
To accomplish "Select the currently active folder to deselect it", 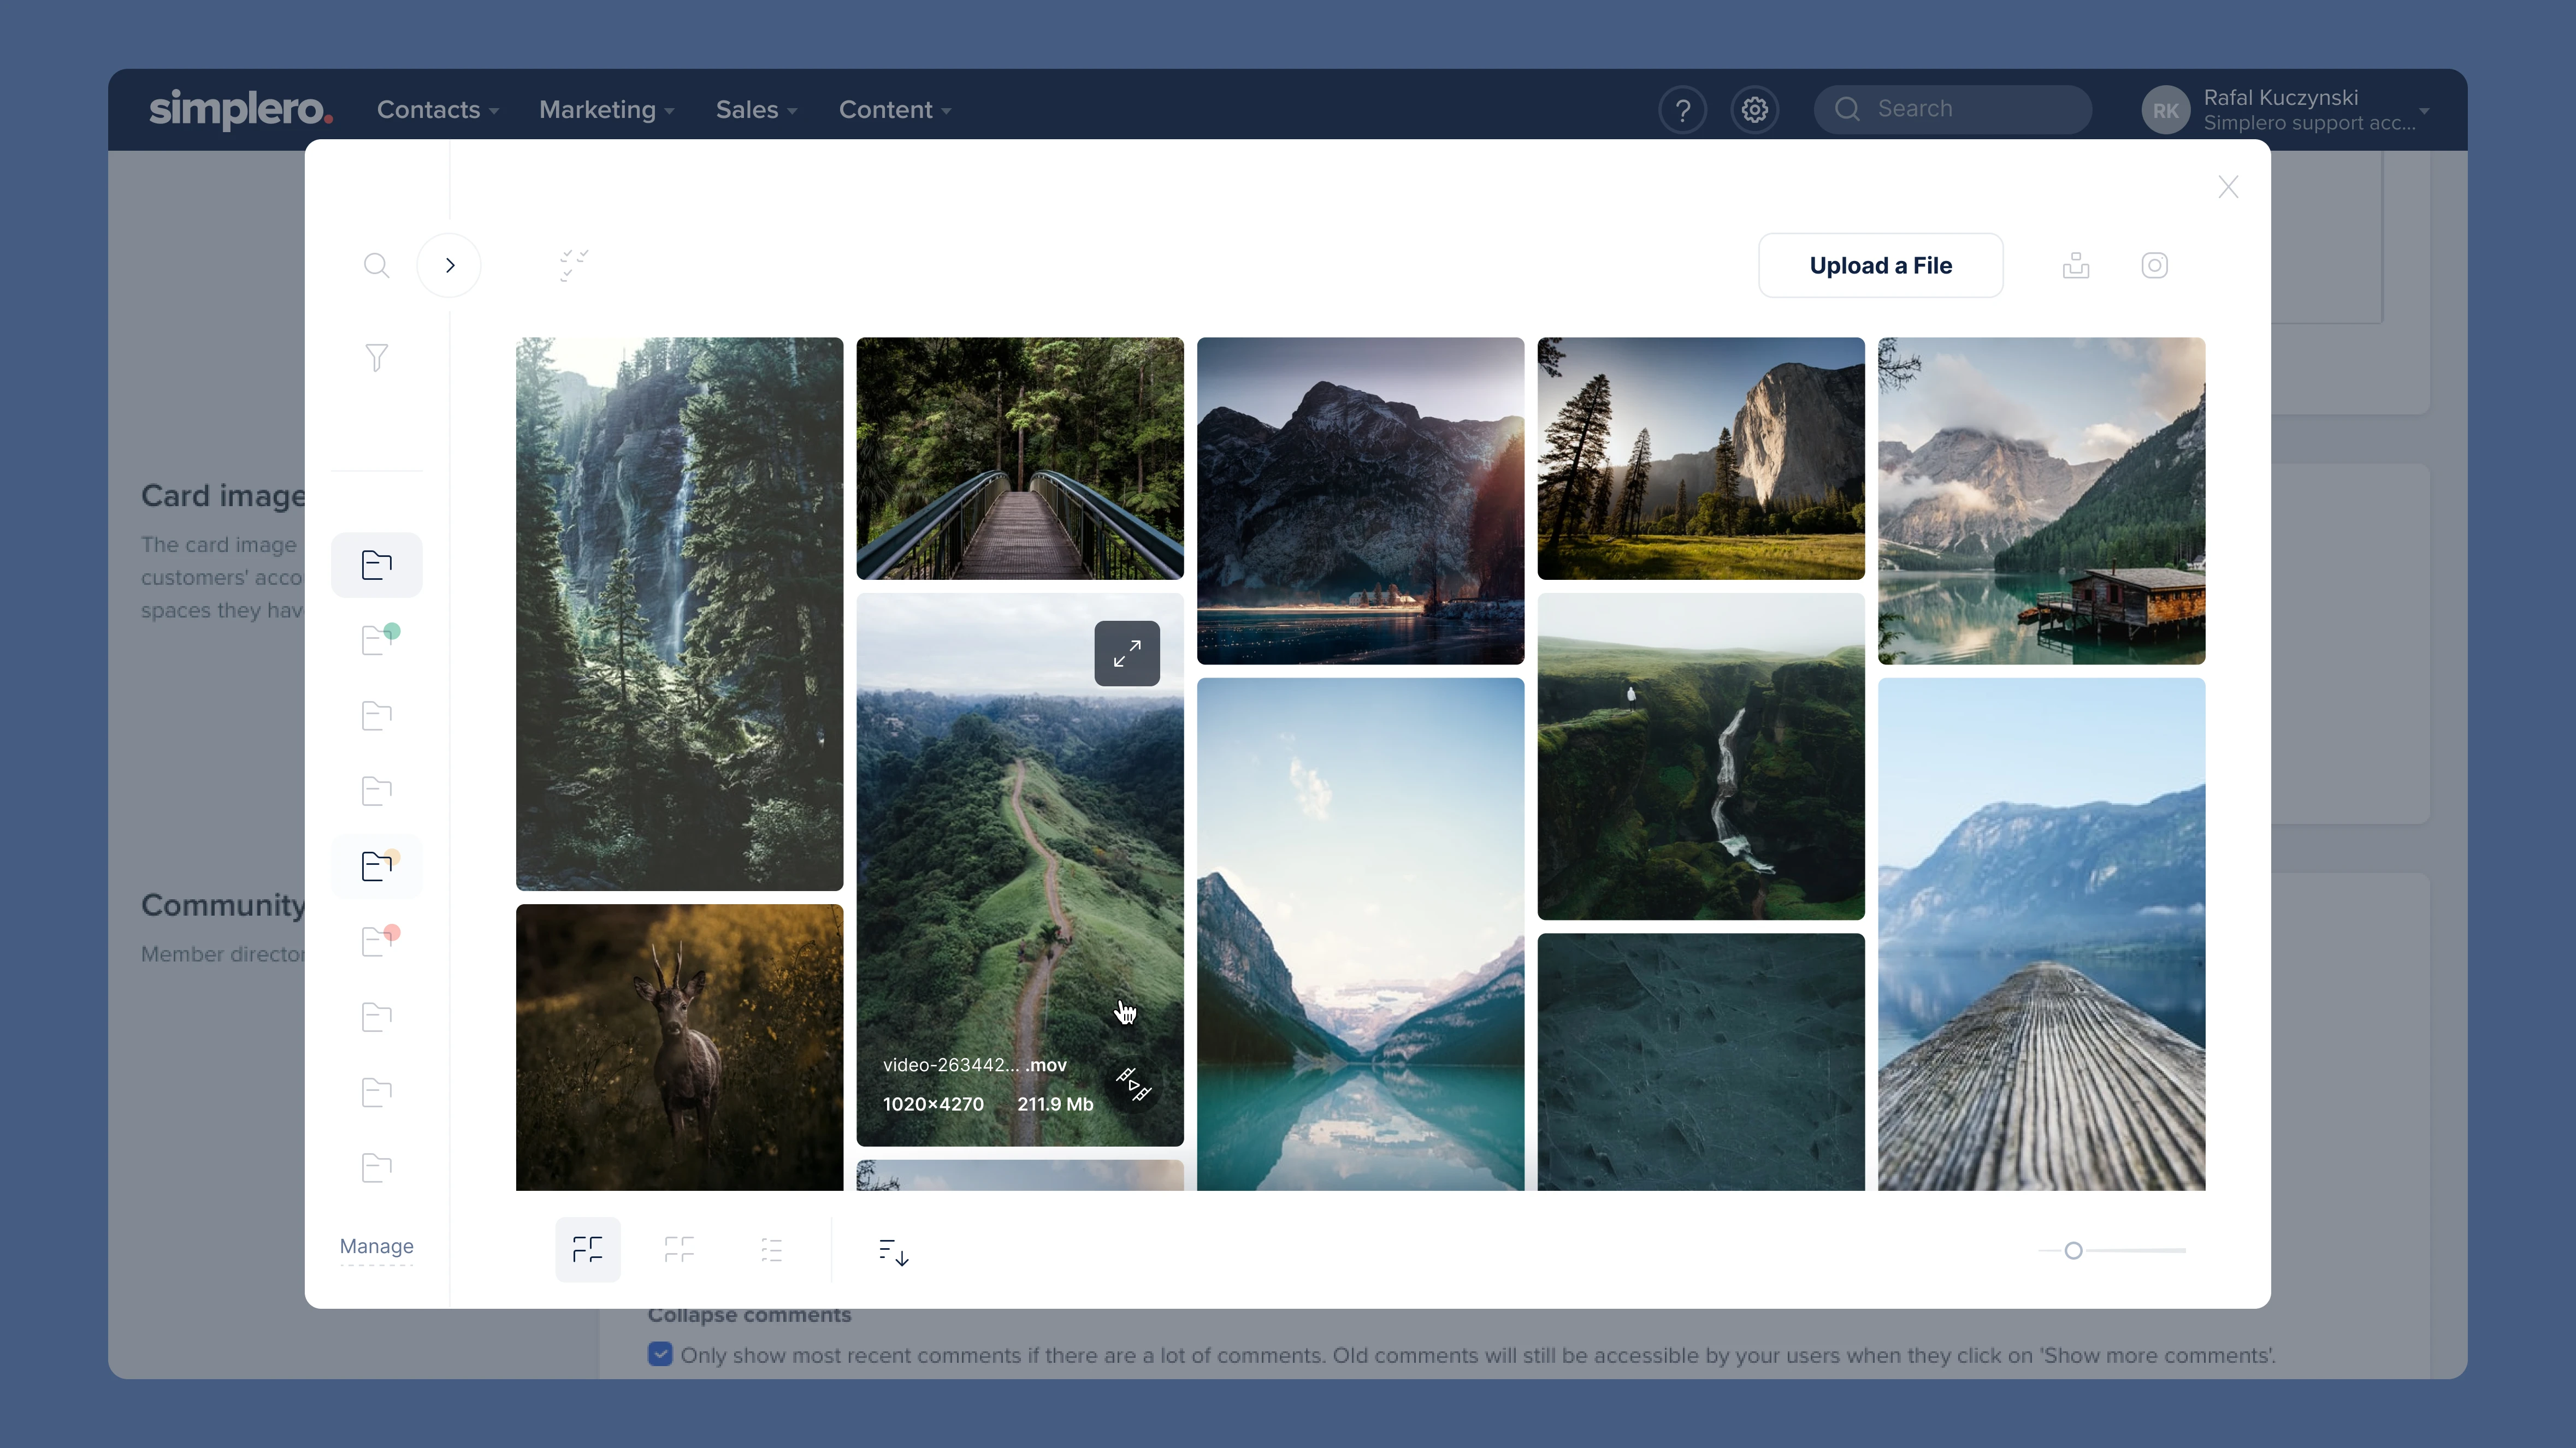I will pyautogui.click(x=376, y=565).
